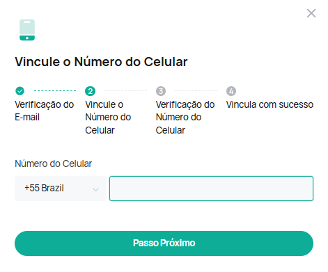The width and height of the screenshot is (328, 272).
Task: Close the phone binding dialog
Action: pos(311,13)
